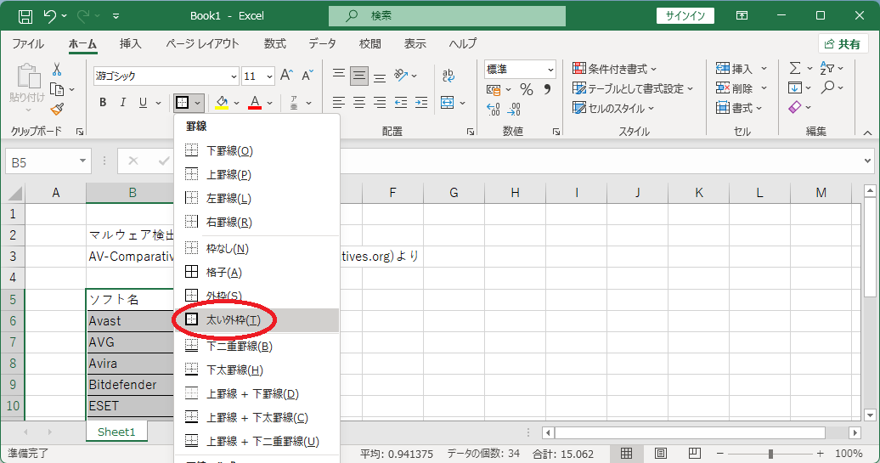Left-align the cell contents

coord(338,103)
